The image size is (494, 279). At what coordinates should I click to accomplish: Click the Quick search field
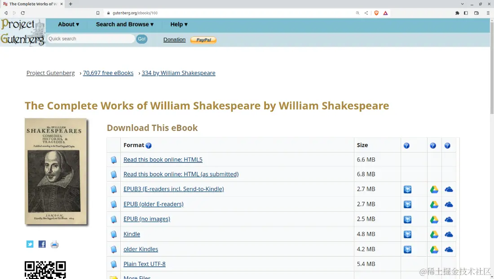click(91, 39)
